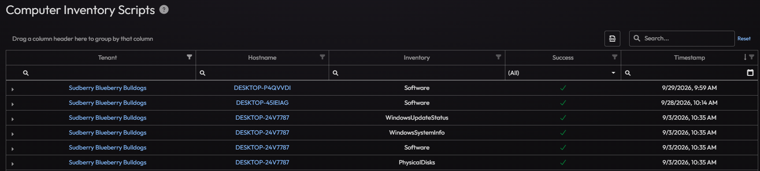
Task: Open the Success column filter icon
Action: [615, 57]
